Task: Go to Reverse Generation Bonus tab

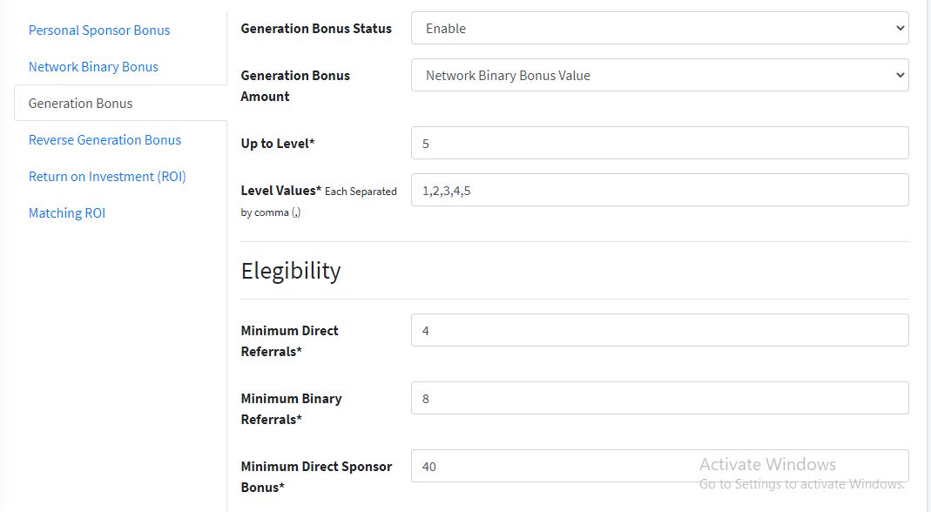Action: (x=105, y=140)
